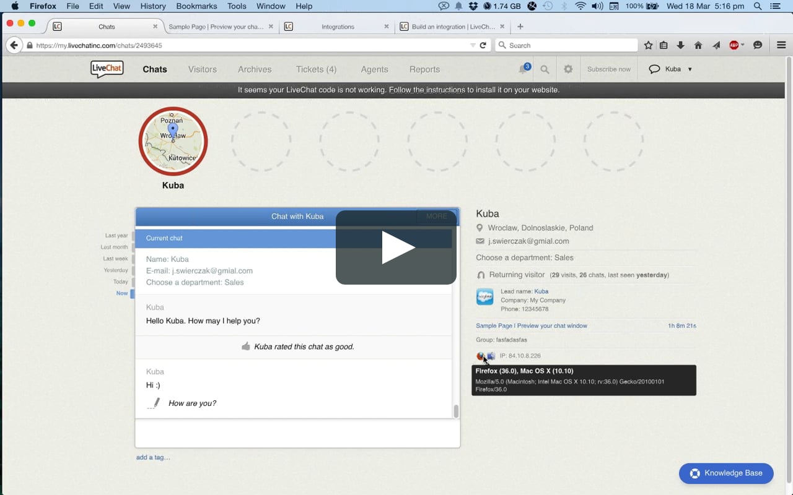
Task: Click the LiveChat logo
Action: click(107, 69)
